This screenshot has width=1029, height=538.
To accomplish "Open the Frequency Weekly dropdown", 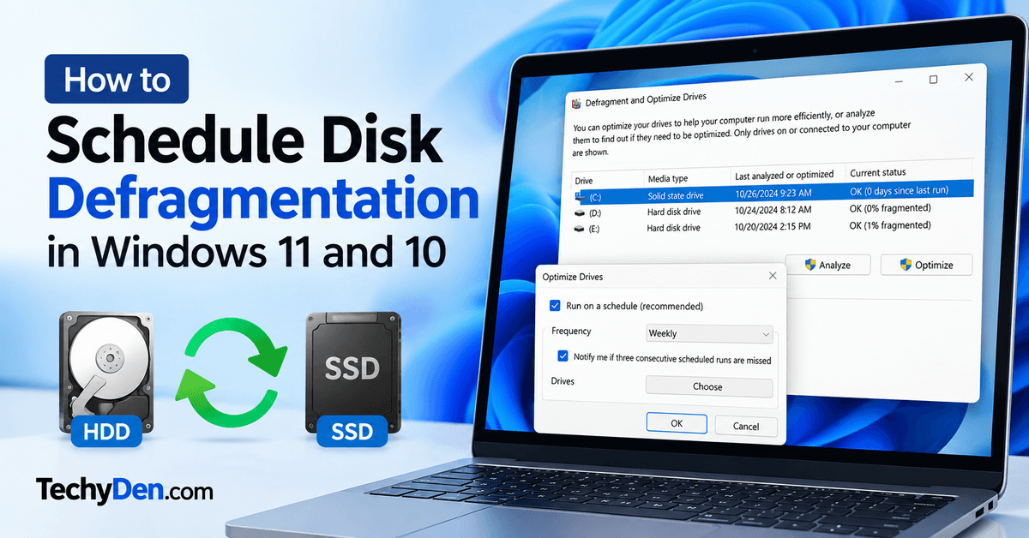I will point(709,333).
